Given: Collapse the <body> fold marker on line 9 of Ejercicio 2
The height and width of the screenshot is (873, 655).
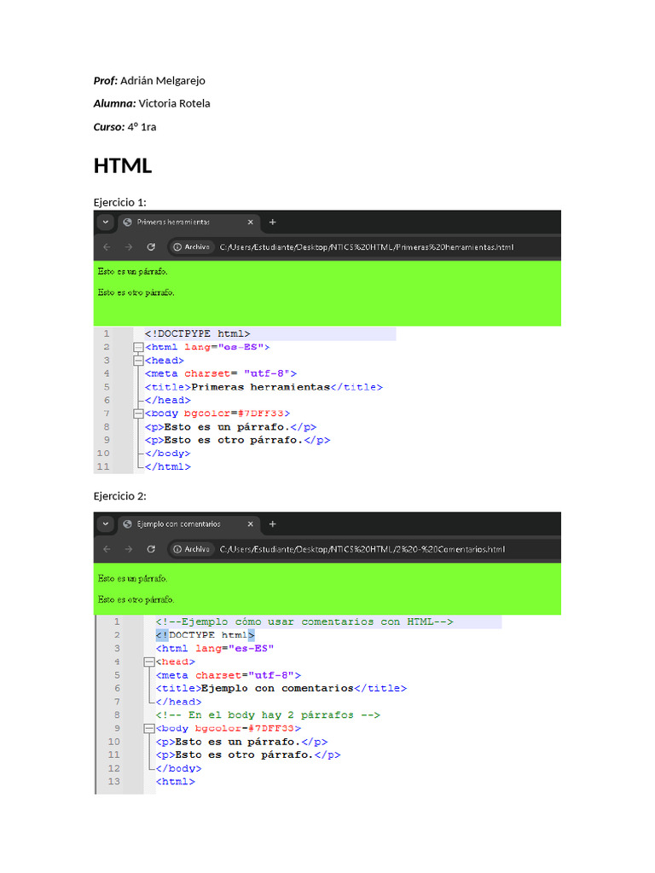Looking at the screenshot, I should click(148, 728).
